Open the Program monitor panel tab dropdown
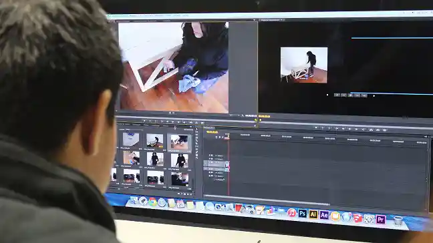433x243 pixels. coord(283,20)
